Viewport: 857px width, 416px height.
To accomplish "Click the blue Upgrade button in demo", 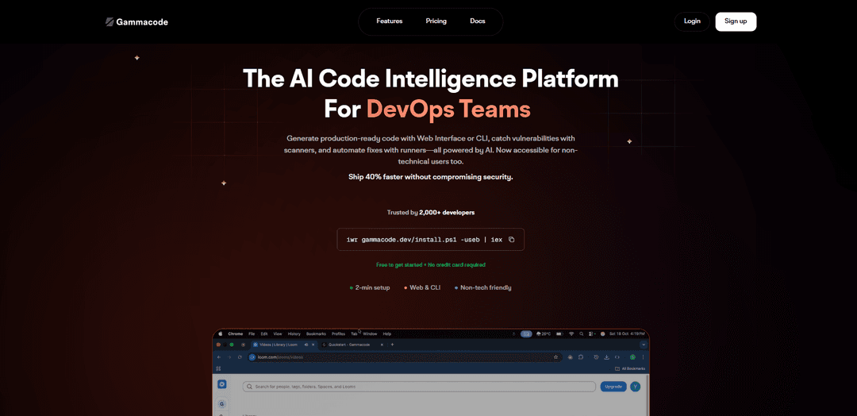I will tap(613, 387).
